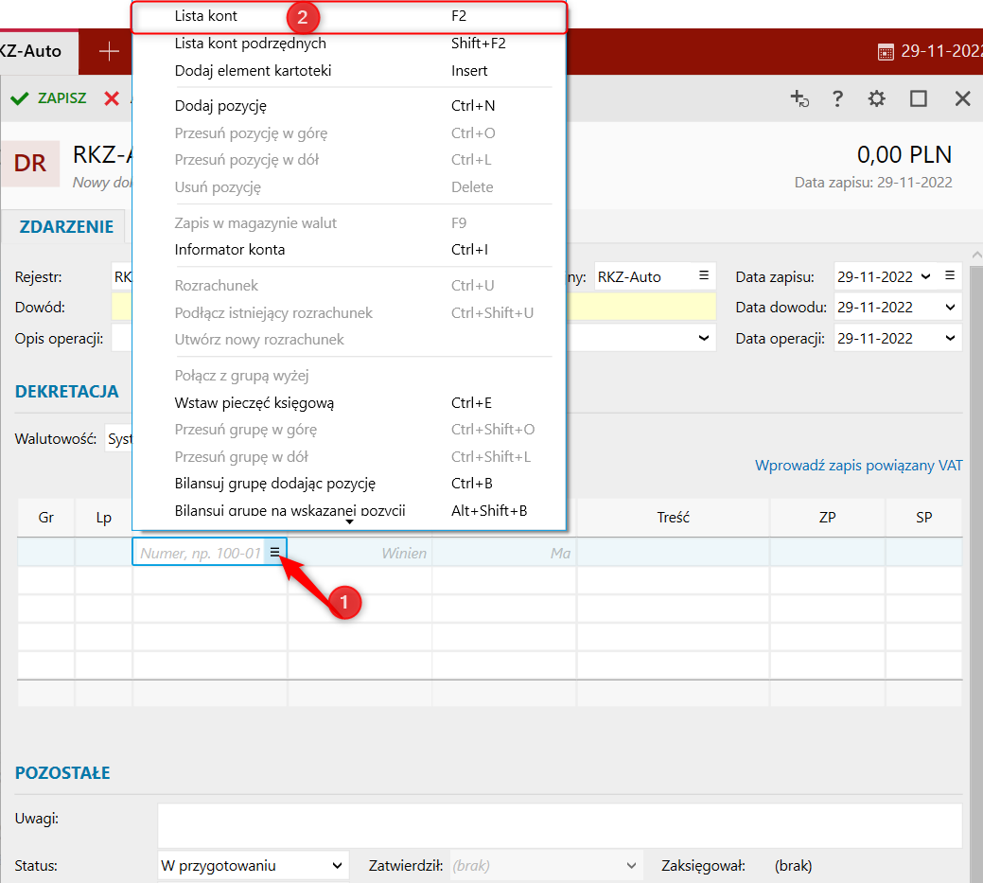Click the Gr column header
The image size is (983, 883).
(45, 518)
